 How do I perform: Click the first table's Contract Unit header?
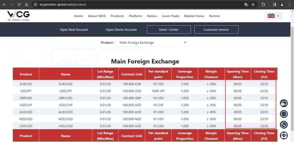coord(132,74)
